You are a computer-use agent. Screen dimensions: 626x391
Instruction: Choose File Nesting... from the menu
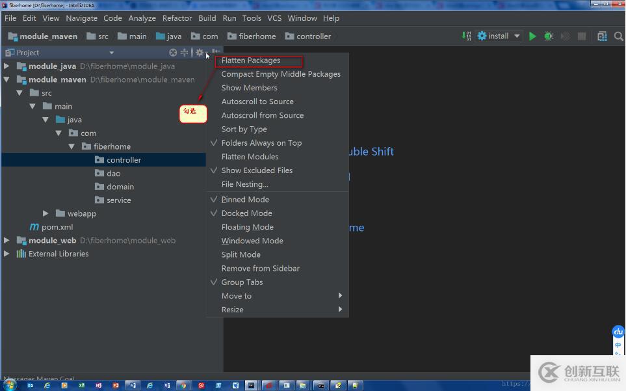[244, 184]
